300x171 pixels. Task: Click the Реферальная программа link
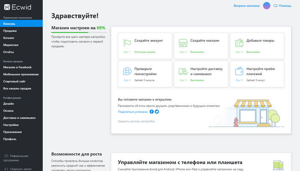(16, 158)
